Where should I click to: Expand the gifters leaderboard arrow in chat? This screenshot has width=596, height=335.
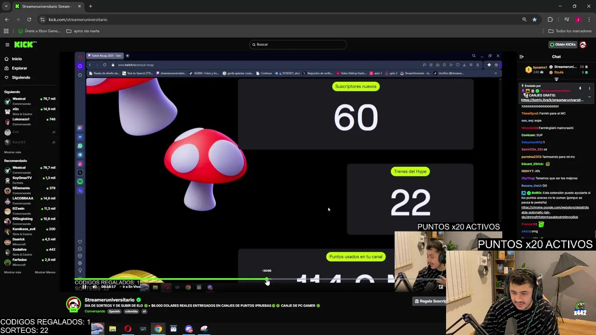point(556,79)
